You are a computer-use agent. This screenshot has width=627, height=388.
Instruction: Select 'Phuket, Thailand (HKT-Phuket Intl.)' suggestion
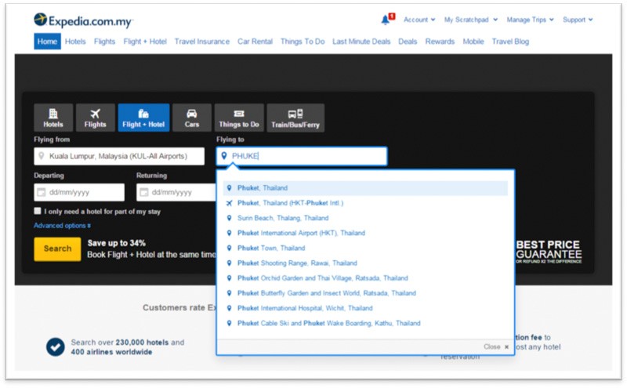point(365,203)
